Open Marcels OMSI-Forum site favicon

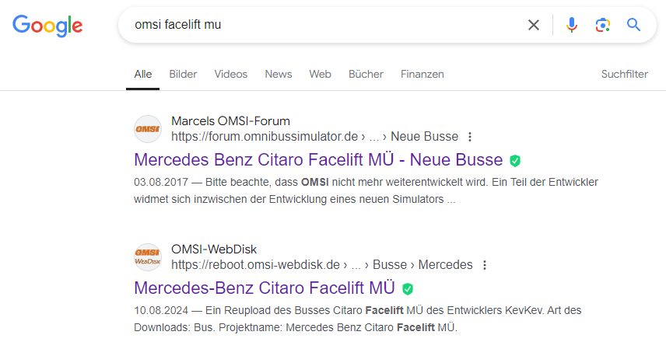coord(148,129)
